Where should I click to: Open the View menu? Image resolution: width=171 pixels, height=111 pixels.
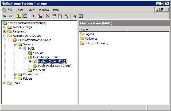[x=32, y=10]
